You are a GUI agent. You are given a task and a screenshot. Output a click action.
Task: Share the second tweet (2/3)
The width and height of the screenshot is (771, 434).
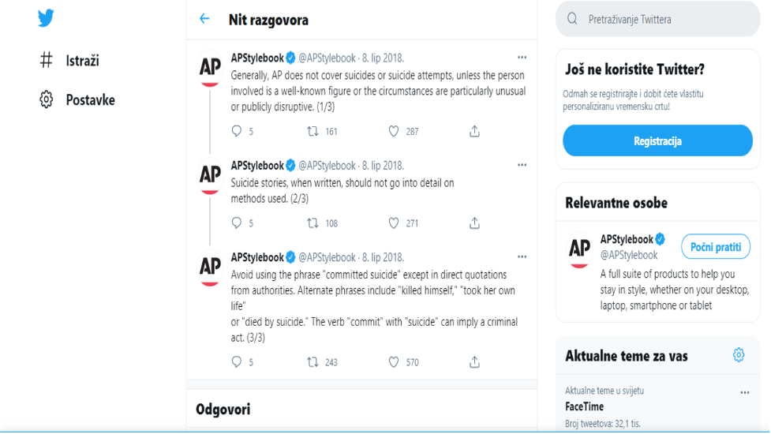tap(474, 223)
